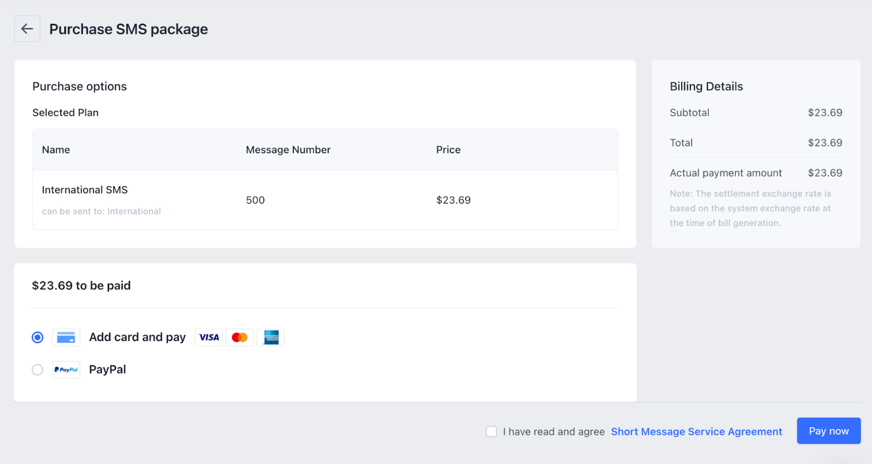
Task: Select the PayPal radio button
Action: point(38,370)
